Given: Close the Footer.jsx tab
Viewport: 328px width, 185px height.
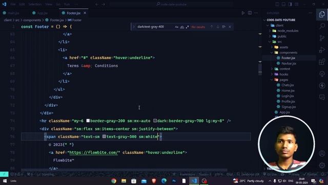Looking at the screenshot, I should coord(85,13).
